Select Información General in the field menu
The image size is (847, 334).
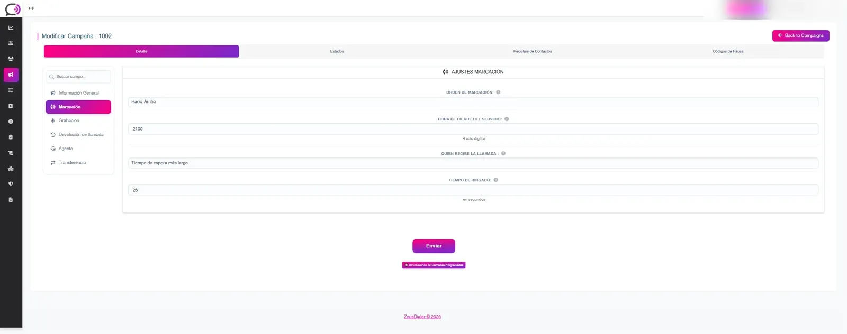tap(78, 93)
